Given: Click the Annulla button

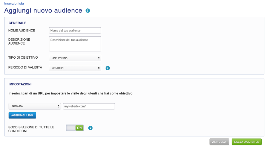Looking at the screenshot, I should pos(219,142).
